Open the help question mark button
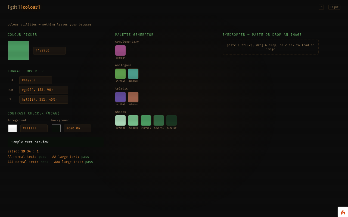348x217 pixels. [321, 7]
